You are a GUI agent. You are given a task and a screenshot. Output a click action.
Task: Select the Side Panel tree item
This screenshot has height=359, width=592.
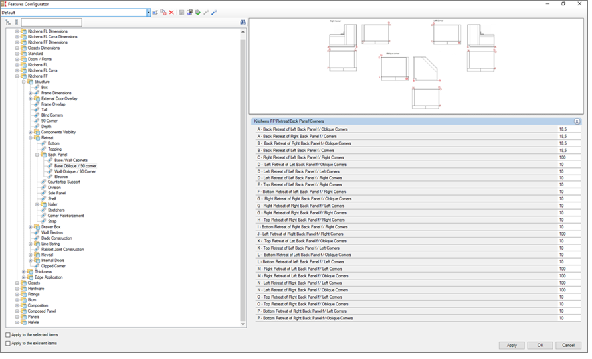click(x=56, y=193)
